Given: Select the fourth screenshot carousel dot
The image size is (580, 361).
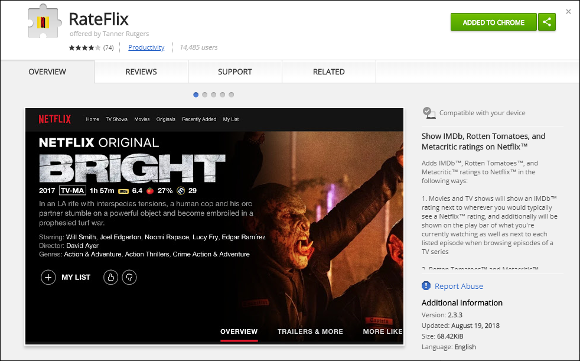Looking at the screenshot, I should 222,95.
